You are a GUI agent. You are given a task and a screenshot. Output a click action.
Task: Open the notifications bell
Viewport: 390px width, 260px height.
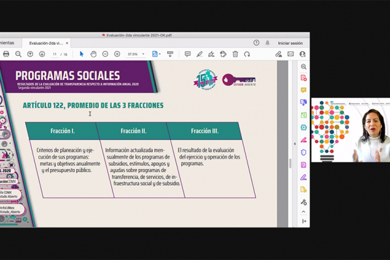(267, 43)
